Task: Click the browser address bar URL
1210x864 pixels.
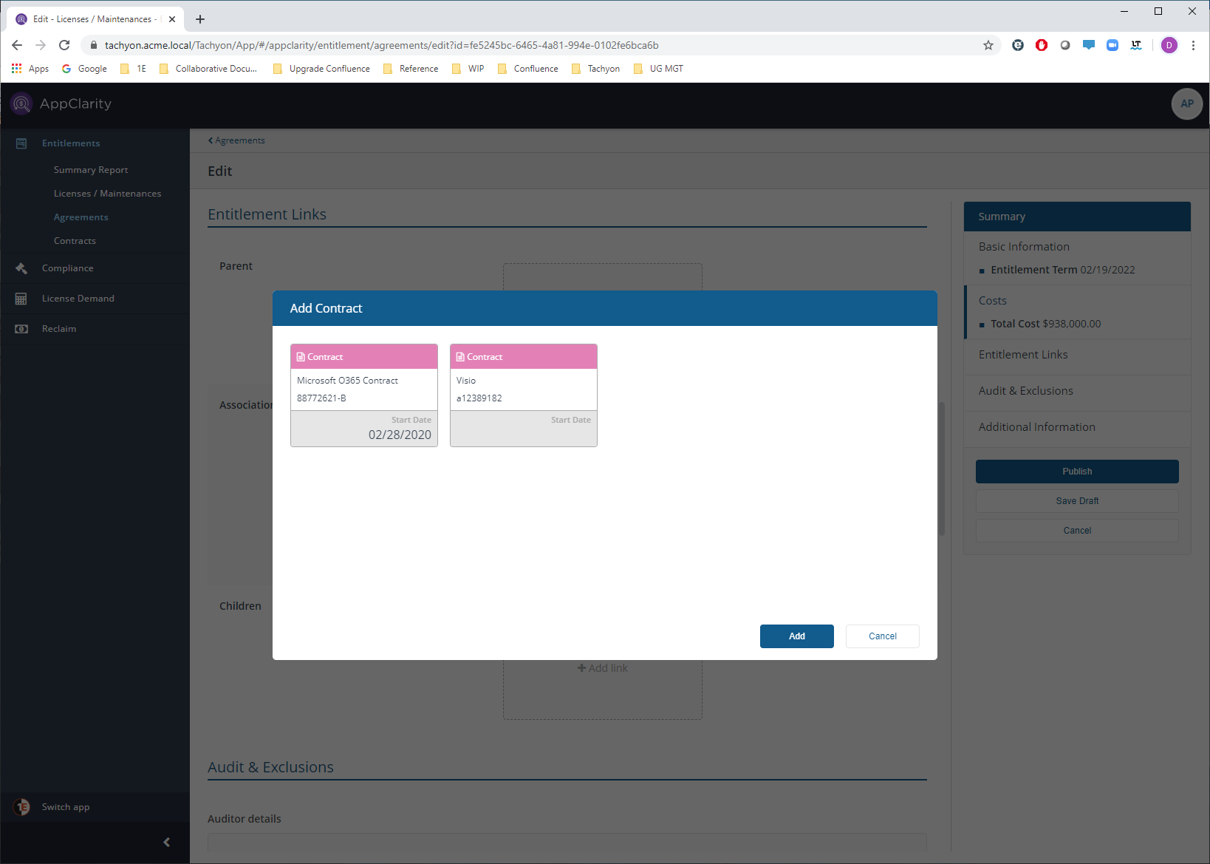Action: tap(381, 45)
